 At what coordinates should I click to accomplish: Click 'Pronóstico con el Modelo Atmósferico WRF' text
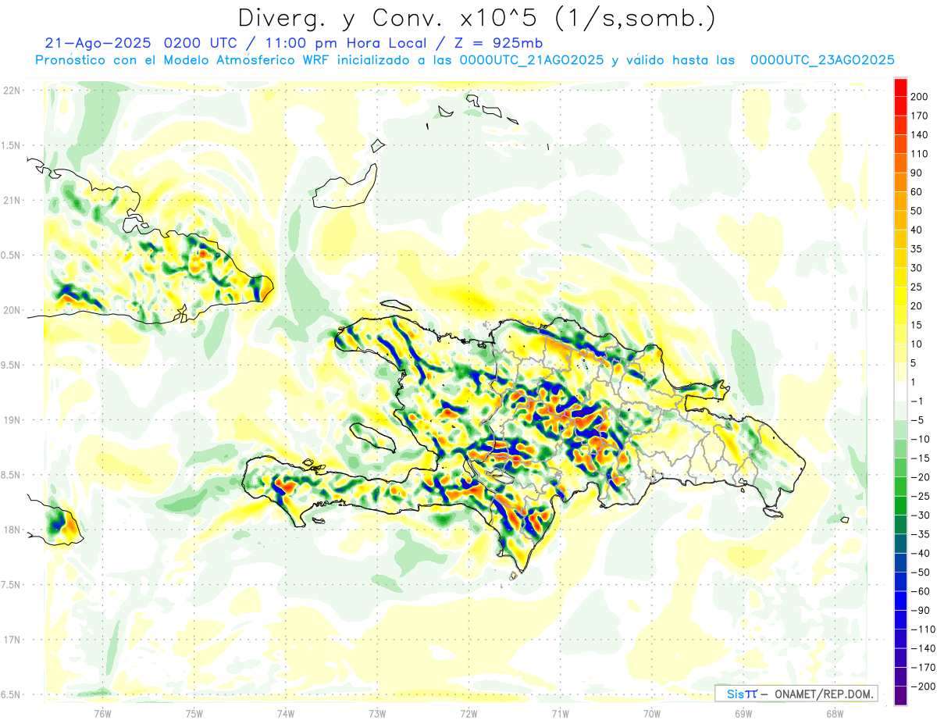coord(182,60)
